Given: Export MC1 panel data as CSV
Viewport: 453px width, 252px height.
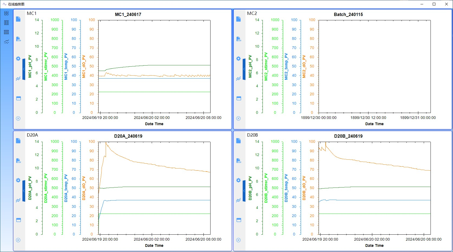Looking at the screenshot, I should click(x=18, y=39).
